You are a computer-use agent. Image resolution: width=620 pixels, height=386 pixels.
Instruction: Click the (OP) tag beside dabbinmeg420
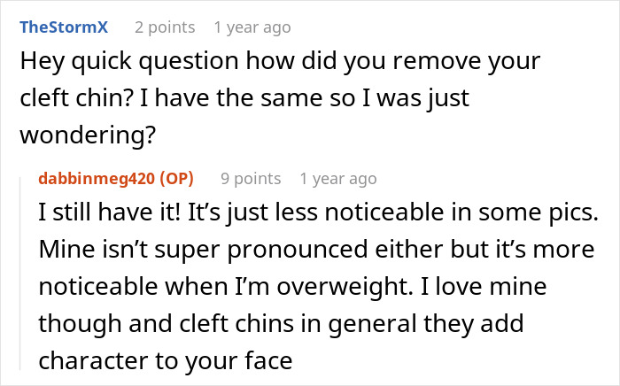(x=174, y=179)
